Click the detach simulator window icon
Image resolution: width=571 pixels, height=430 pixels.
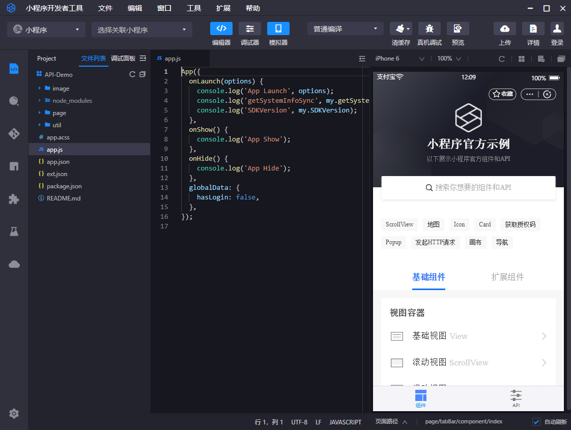point(561,59)
